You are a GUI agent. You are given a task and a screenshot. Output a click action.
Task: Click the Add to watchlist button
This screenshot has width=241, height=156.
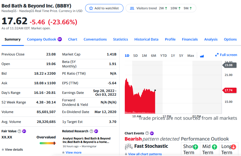(x=104, y=8)
